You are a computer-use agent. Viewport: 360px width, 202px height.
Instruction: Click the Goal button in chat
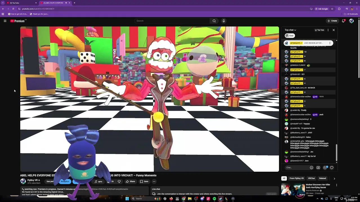point(290,36)
